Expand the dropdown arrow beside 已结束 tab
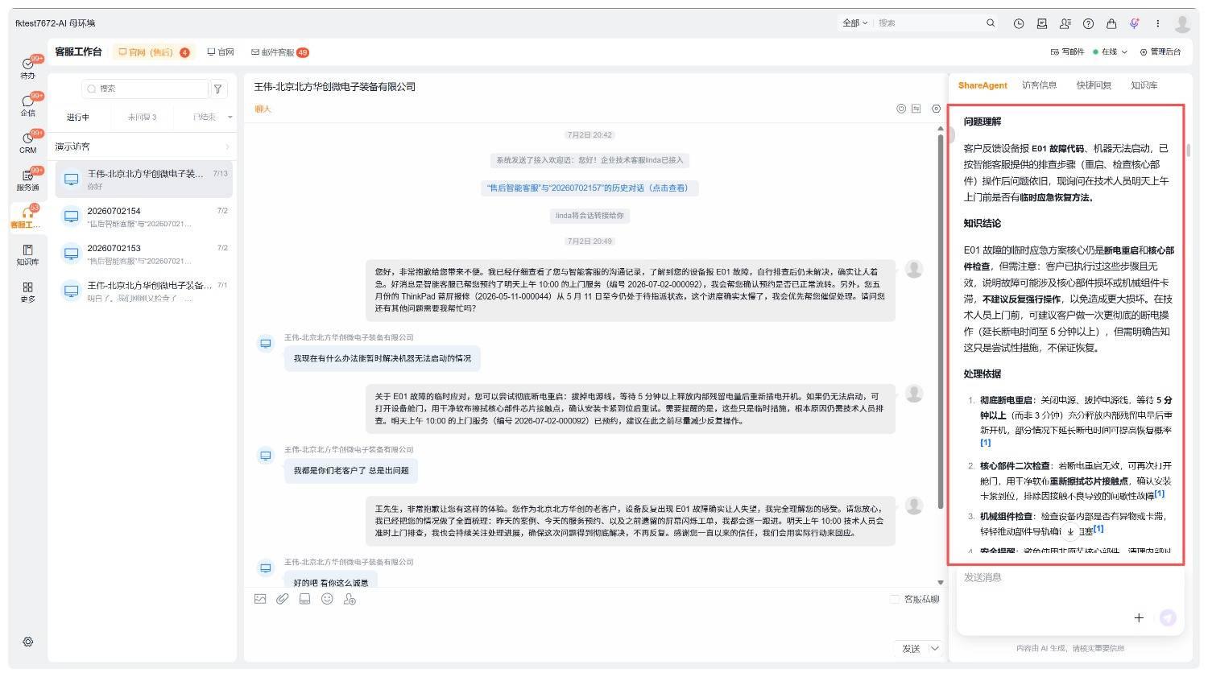The height and width of the screenshot is (677, 1208). pyautogui.click(x=230, y=118)
